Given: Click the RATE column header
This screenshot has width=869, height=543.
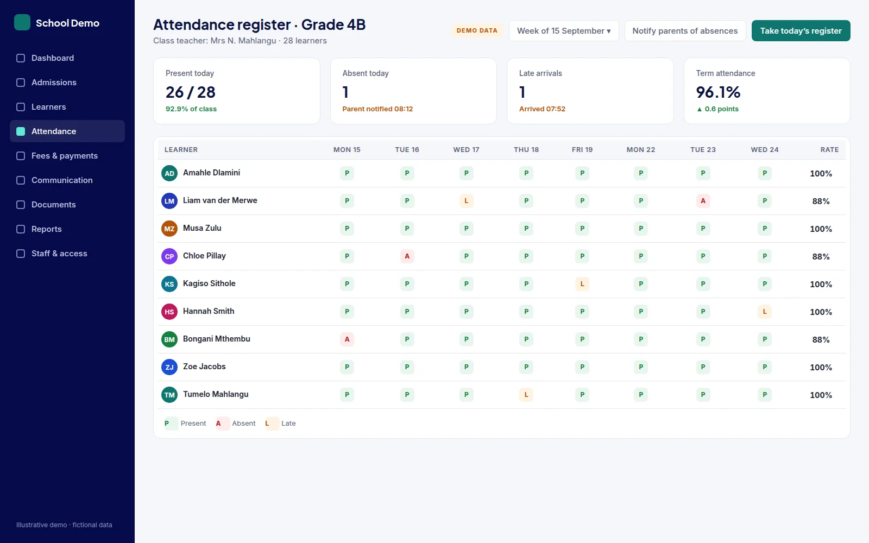Looking at the screenshot, I should click(x=829, y=150).
